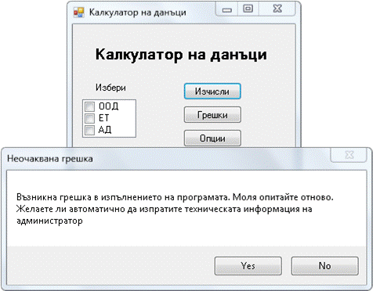Minimize the Калкулатор на данъци window
The image size is (373, 291).
pos(227,9)
